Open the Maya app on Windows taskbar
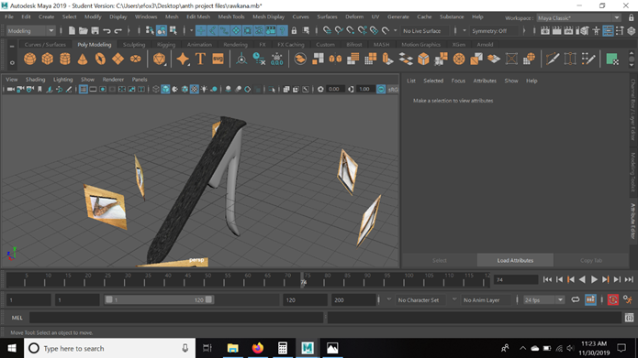 pos(308,348)
